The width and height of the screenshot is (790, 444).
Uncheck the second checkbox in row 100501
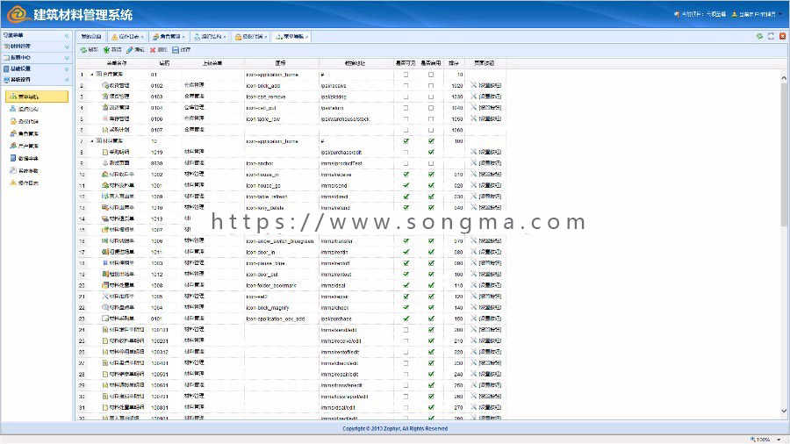(x=431, y=374)
